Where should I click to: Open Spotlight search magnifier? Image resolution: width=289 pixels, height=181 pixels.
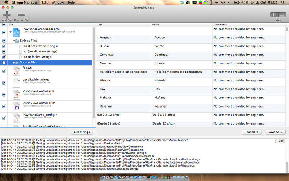point(282,3)
